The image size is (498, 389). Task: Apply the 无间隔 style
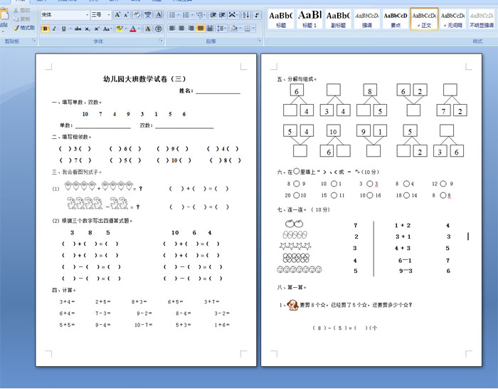(452, 19)
